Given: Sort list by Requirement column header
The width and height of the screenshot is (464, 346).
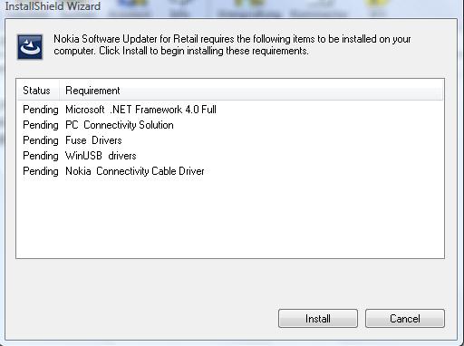Looking at the screenshot, I should point(92,91).
